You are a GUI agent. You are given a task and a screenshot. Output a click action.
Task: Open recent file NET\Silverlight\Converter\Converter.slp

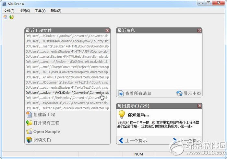point(67,77)
